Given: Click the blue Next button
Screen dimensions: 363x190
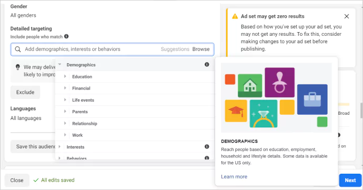Looking at the screenshot, I should click(x=350, y=181).
